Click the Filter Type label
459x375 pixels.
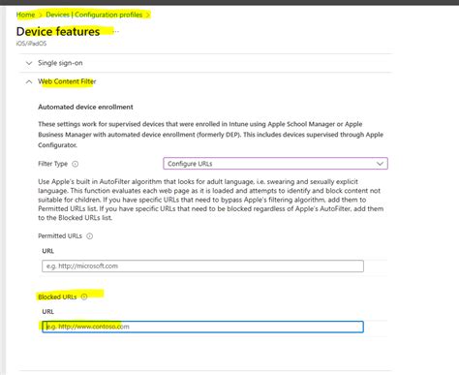click(52, 164)
